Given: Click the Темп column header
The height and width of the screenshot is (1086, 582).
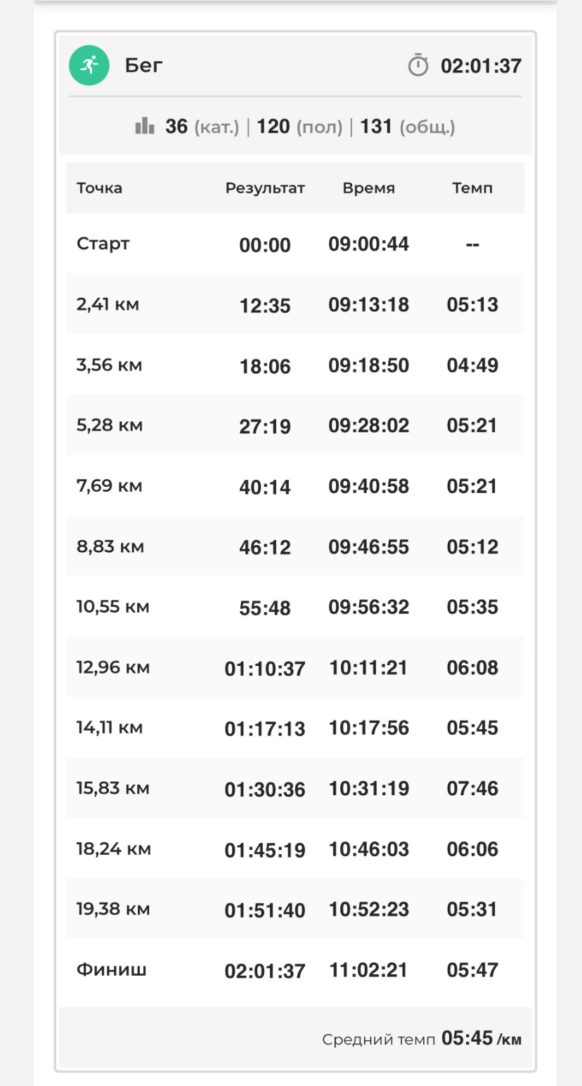Looking at the screenshot, I should (472, 188).
